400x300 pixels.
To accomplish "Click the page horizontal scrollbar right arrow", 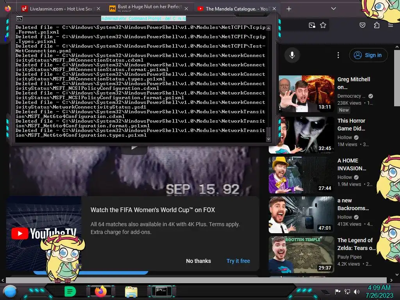I will pos(391,280).
